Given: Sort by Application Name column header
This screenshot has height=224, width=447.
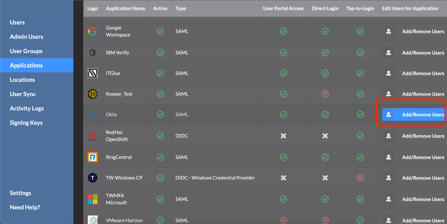Looking at the screenshot, I should click(125, 8).
